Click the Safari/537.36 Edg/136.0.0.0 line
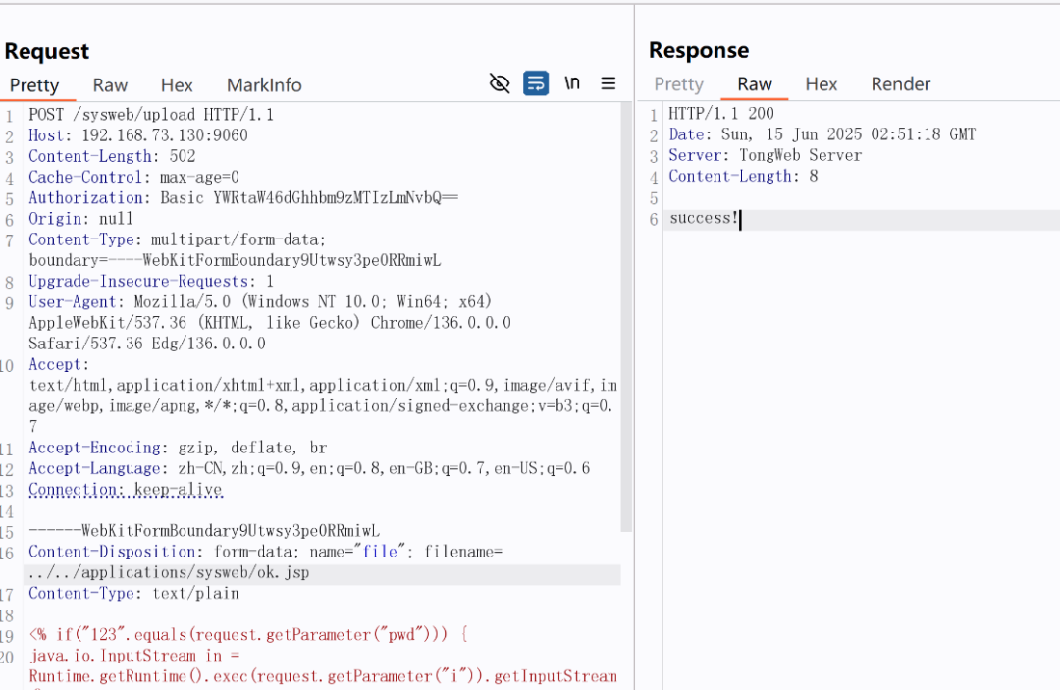Screen dimensions: 1060x690 pyautogui.click(x=146, y=344)
